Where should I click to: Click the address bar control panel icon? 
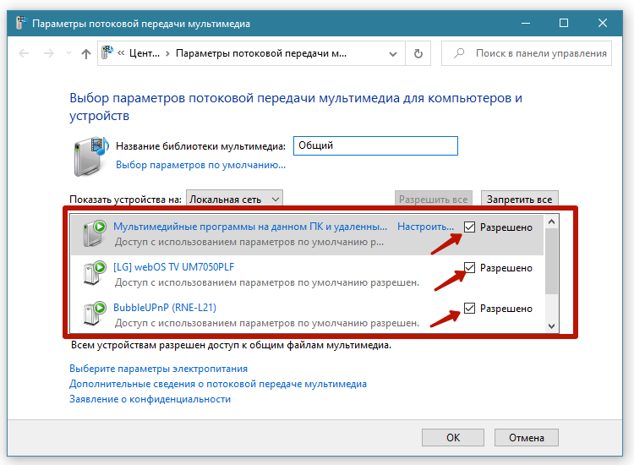point(107,52)
